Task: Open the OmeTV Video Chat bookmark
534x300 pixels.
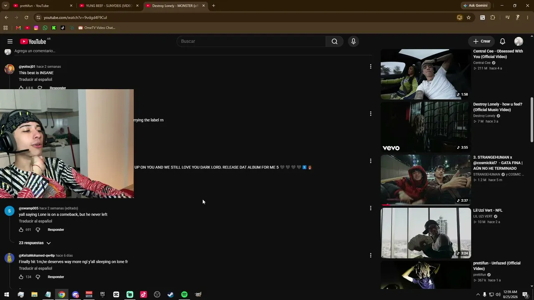Action: click(97, 28)
